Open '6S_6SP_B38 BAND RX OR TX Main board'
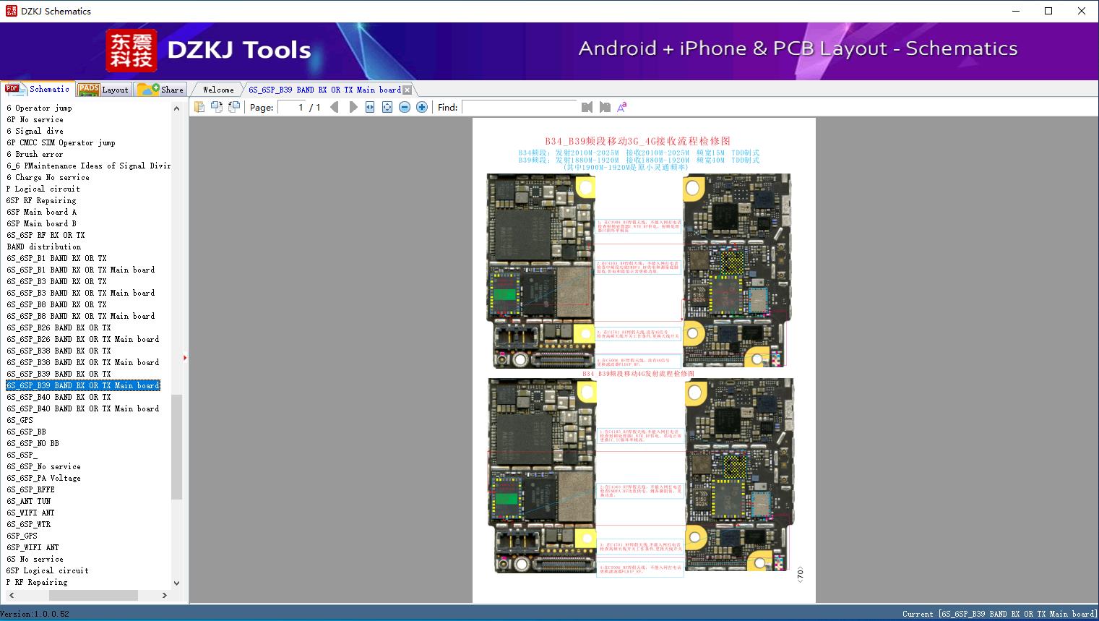Viewport: 1099px width, 621px height. tap(83, 362)
